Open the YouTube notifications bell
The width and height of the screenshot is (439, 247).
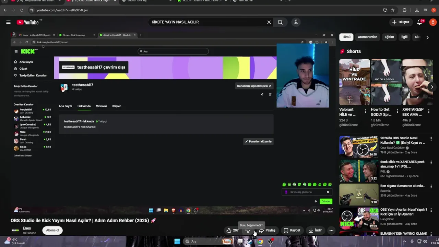point(419,22)
